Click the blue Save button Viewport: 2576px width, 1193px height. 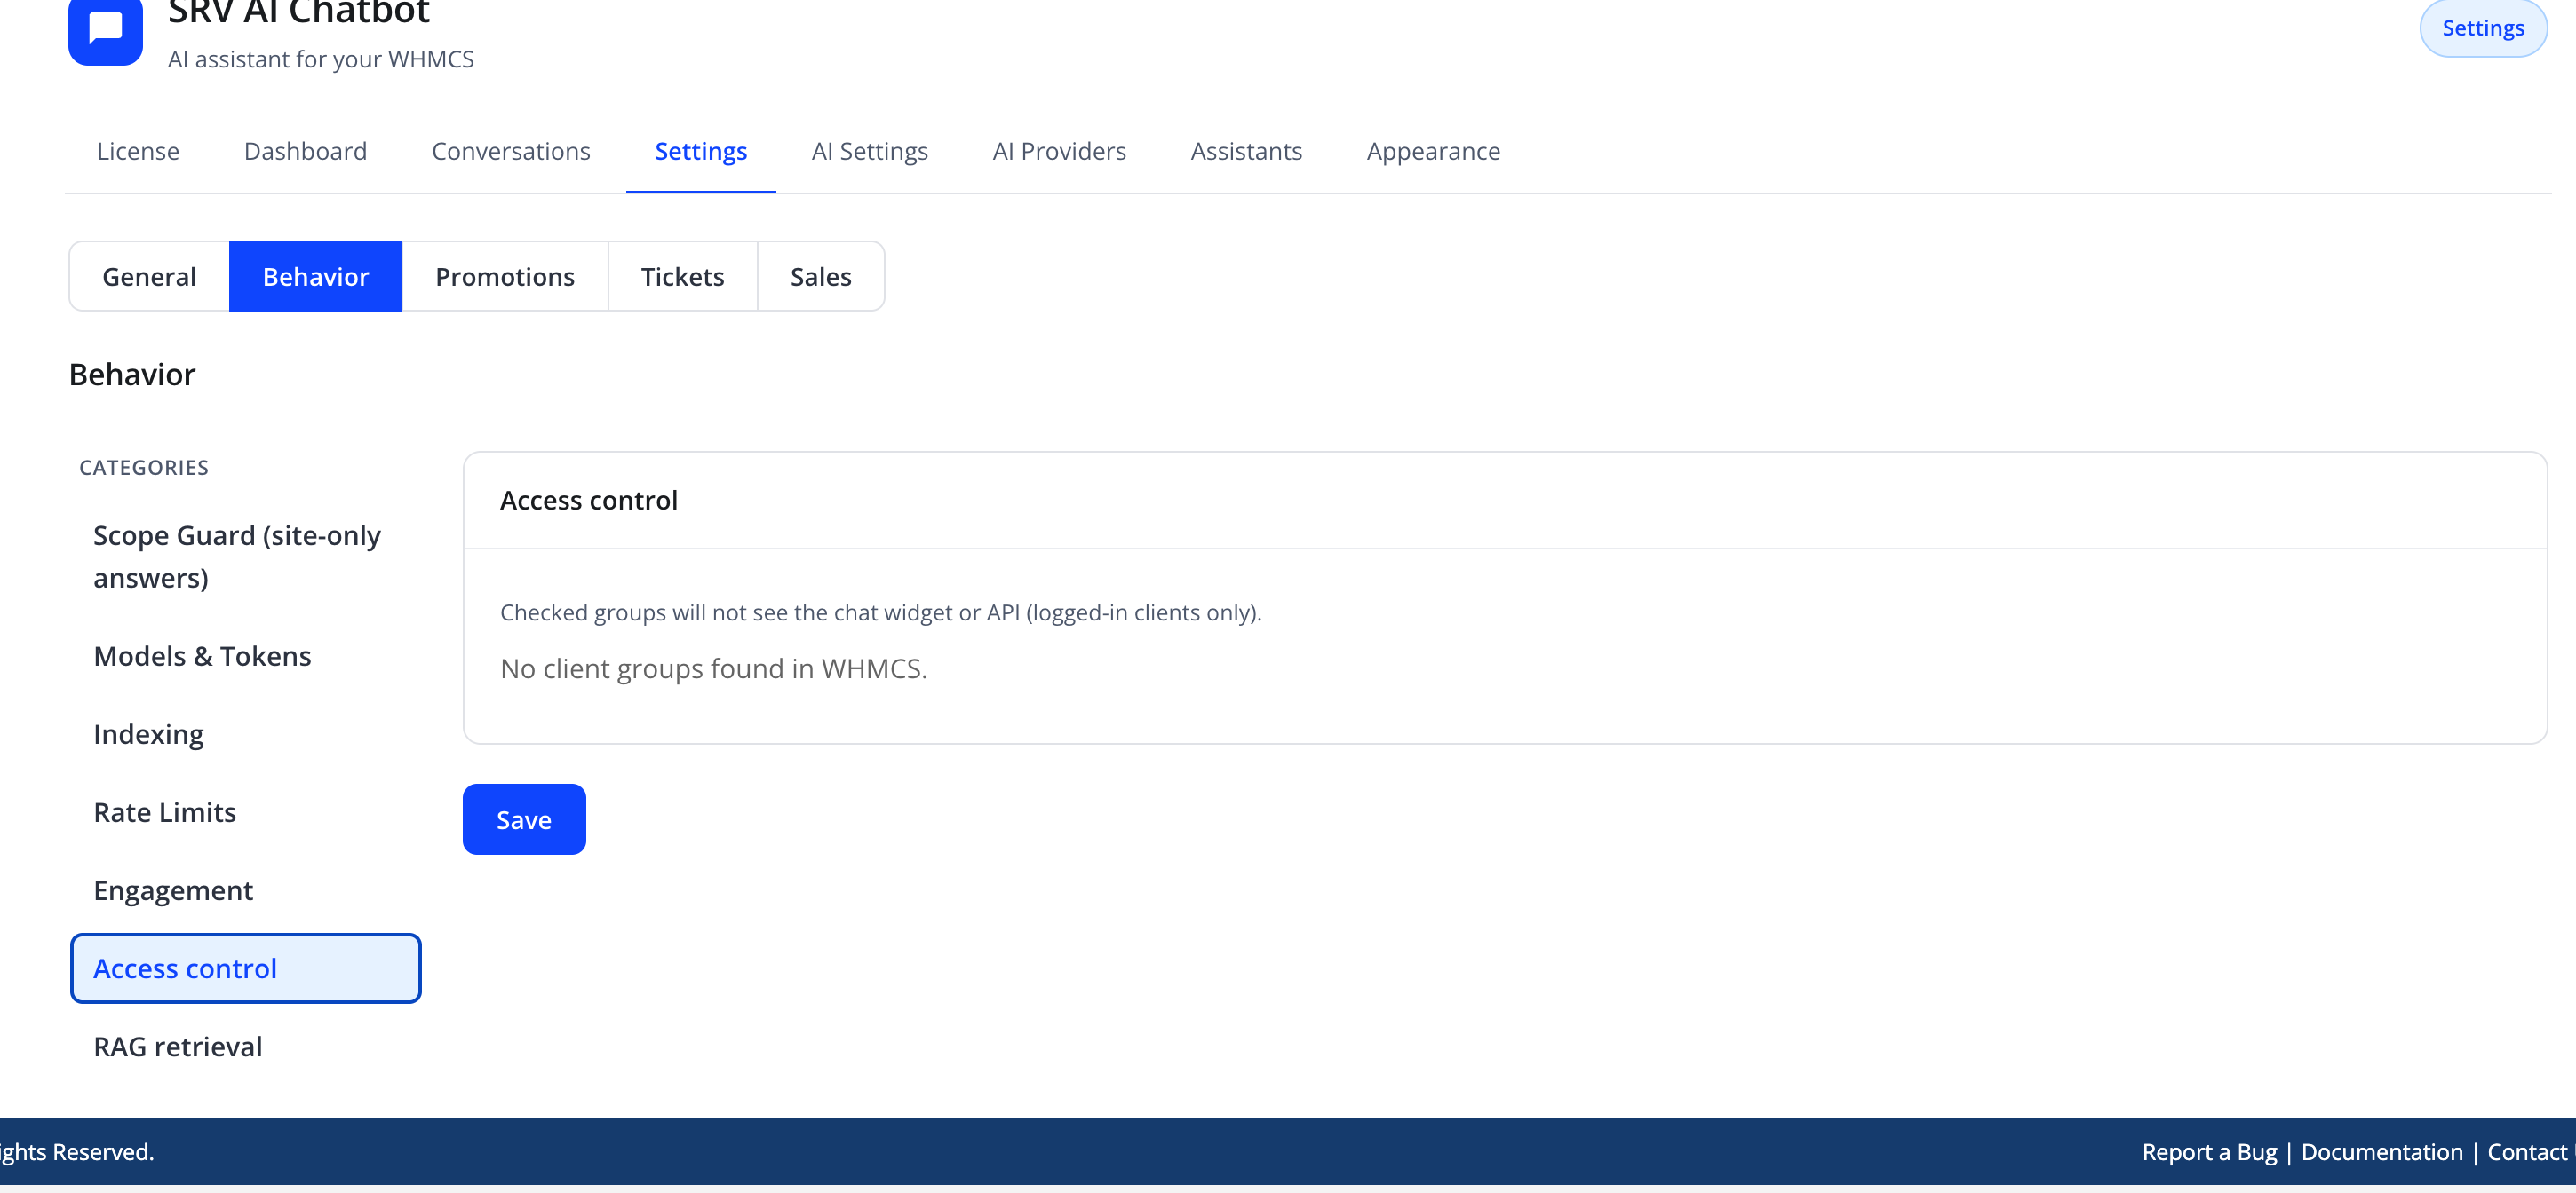524,818
